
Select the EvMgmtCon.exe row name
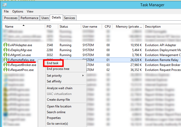point(19,55)
